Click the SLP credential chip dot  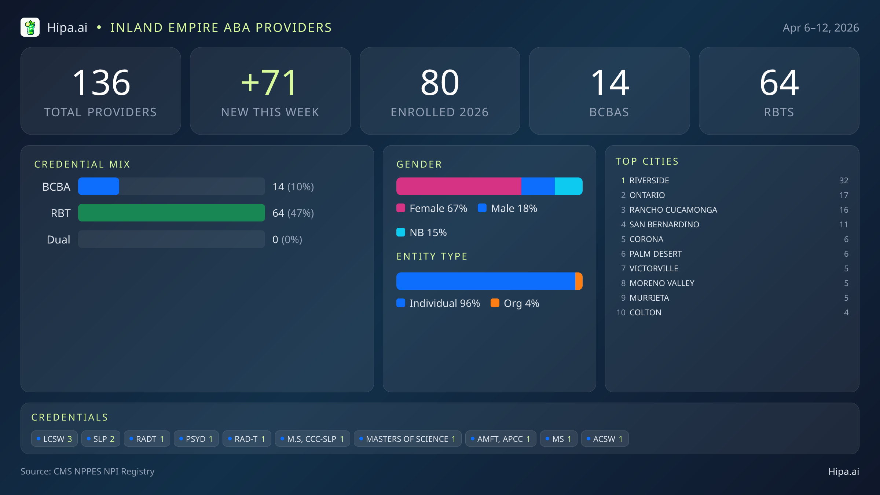point(88,438)
